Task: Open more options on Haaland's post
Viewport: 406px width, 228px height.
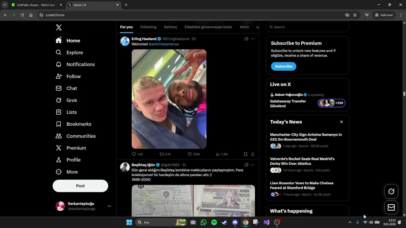Action: (x=253, y=39)
